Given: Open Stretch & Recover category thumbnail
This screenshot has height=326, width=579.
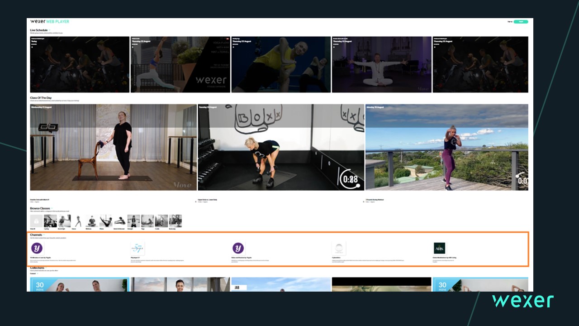Looking at the screenshot, I should tap(120, 221).
